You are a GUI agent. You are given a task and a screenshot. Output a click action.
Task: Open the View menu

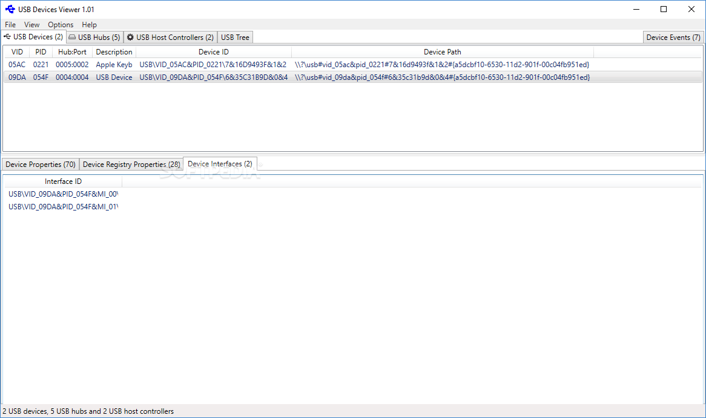click(31, 24)
